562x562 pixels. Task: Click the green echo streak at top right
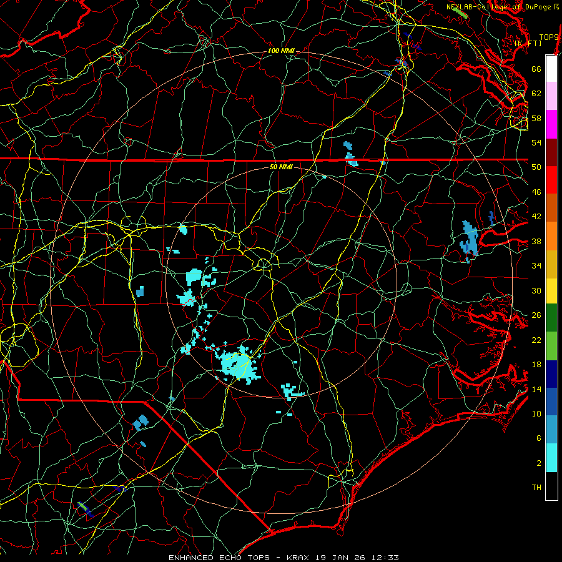tap(460, 12)
